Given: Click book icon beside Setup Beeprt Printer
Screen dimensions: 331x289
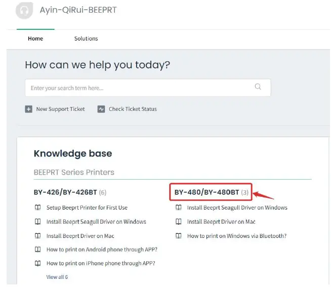Looking at the screenshot, I should point(37,208).
